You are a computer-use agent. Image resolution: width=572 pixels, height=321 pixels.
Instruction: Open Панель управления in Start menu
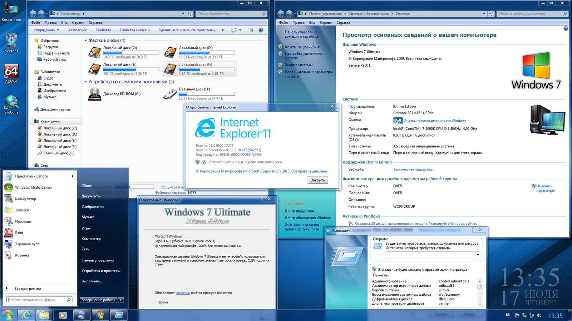point(98,260)
